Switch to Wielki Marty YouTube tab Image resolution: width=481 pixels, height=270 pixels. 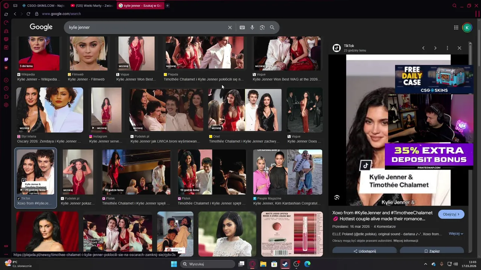click(92, 6)
